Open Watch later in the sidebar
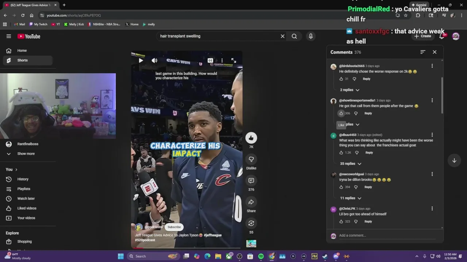Screen dimensions: 467x262 (x=28, y=199)
